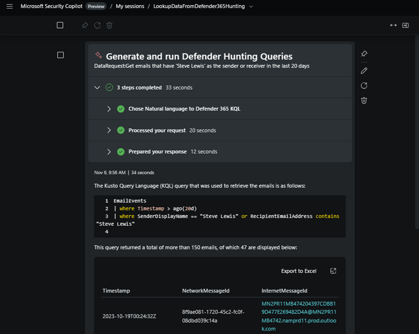This screenshot has height=334, width=419.
Task: Open the hamburger navigation menu
Action: pos(9,6)
